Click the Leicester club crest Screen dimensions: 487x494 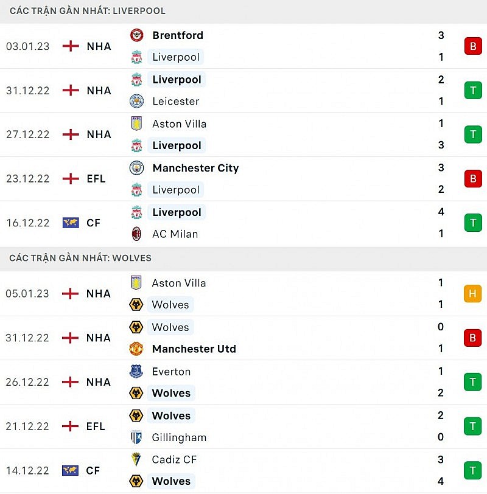pos(136,101)
